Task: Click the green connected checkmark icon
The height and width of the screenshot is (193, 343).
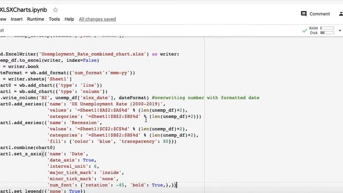Action: [304, 31]
